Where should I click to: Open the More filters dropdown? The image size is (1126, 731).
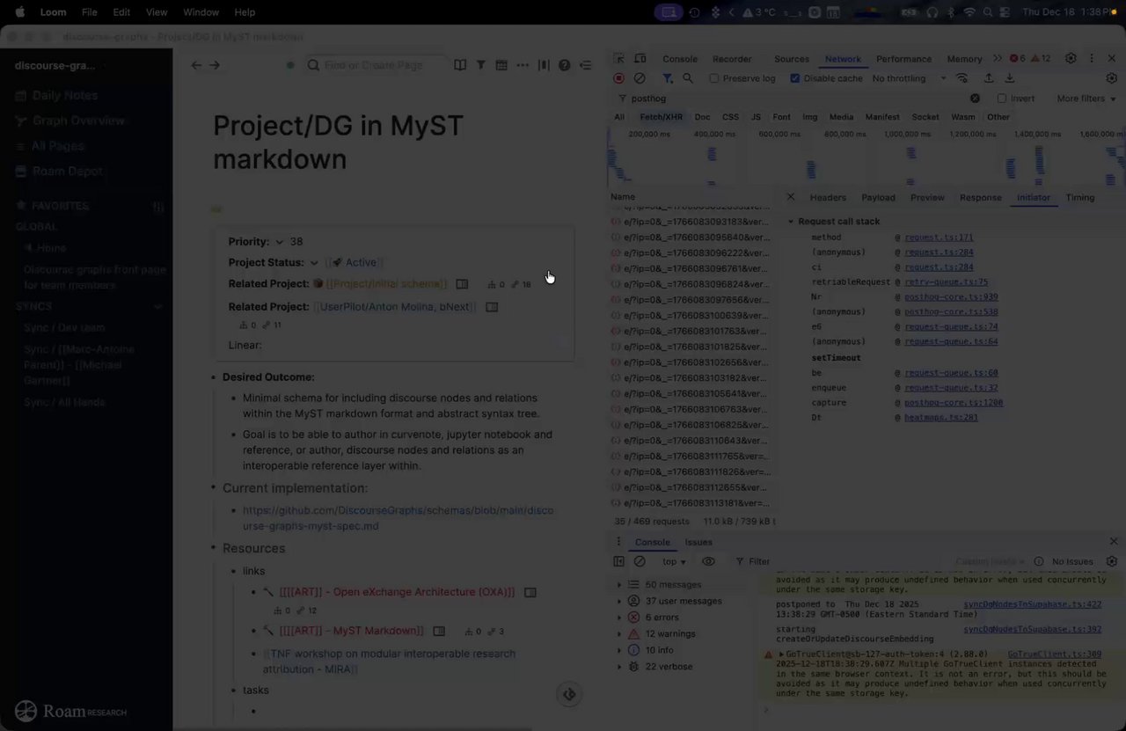tap(1086, 99)
